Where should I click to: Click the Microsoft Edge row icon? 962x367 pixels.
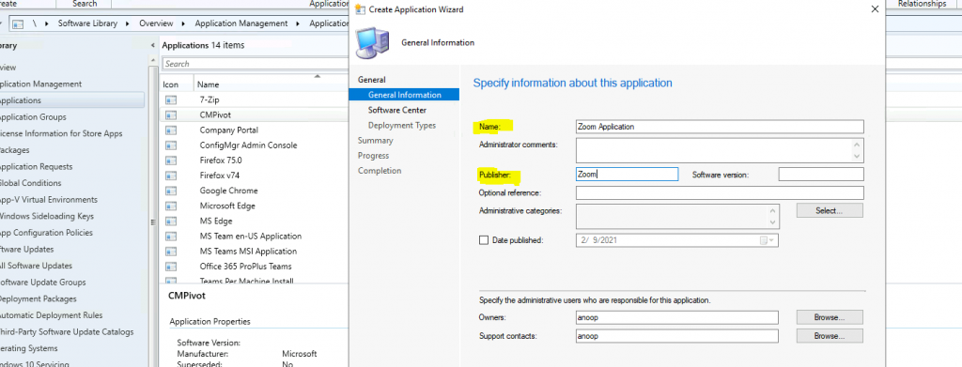click(x=171, y=206)
